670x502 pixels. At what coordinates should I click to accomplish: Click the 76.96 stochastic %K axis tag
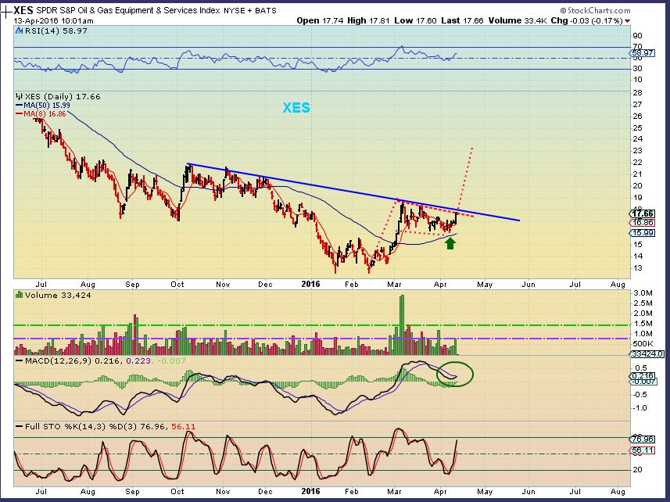(642, 439)
